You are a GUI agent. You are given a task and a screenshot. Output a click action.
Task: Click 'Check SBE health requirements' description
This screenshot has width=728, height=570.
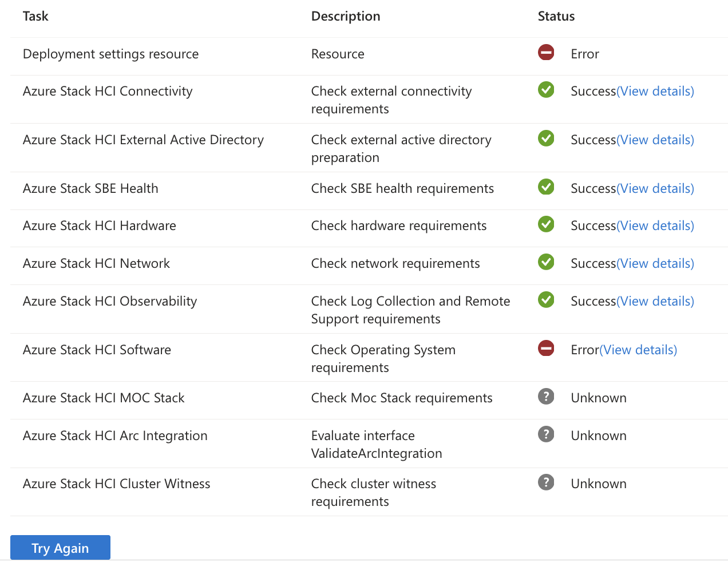(402, 189)
